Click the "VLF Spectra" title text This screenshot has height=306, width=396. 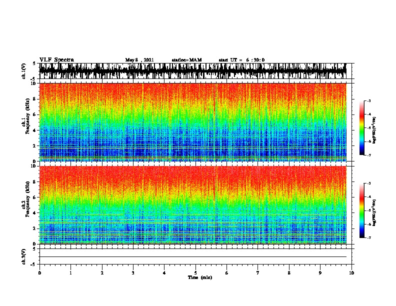pyautogui.click(x=56, y=59)
